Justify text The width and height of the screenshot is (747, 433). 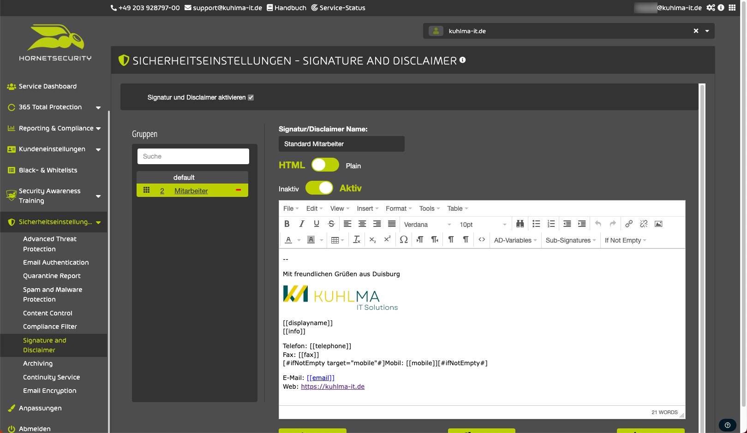(x=392, y=224)
